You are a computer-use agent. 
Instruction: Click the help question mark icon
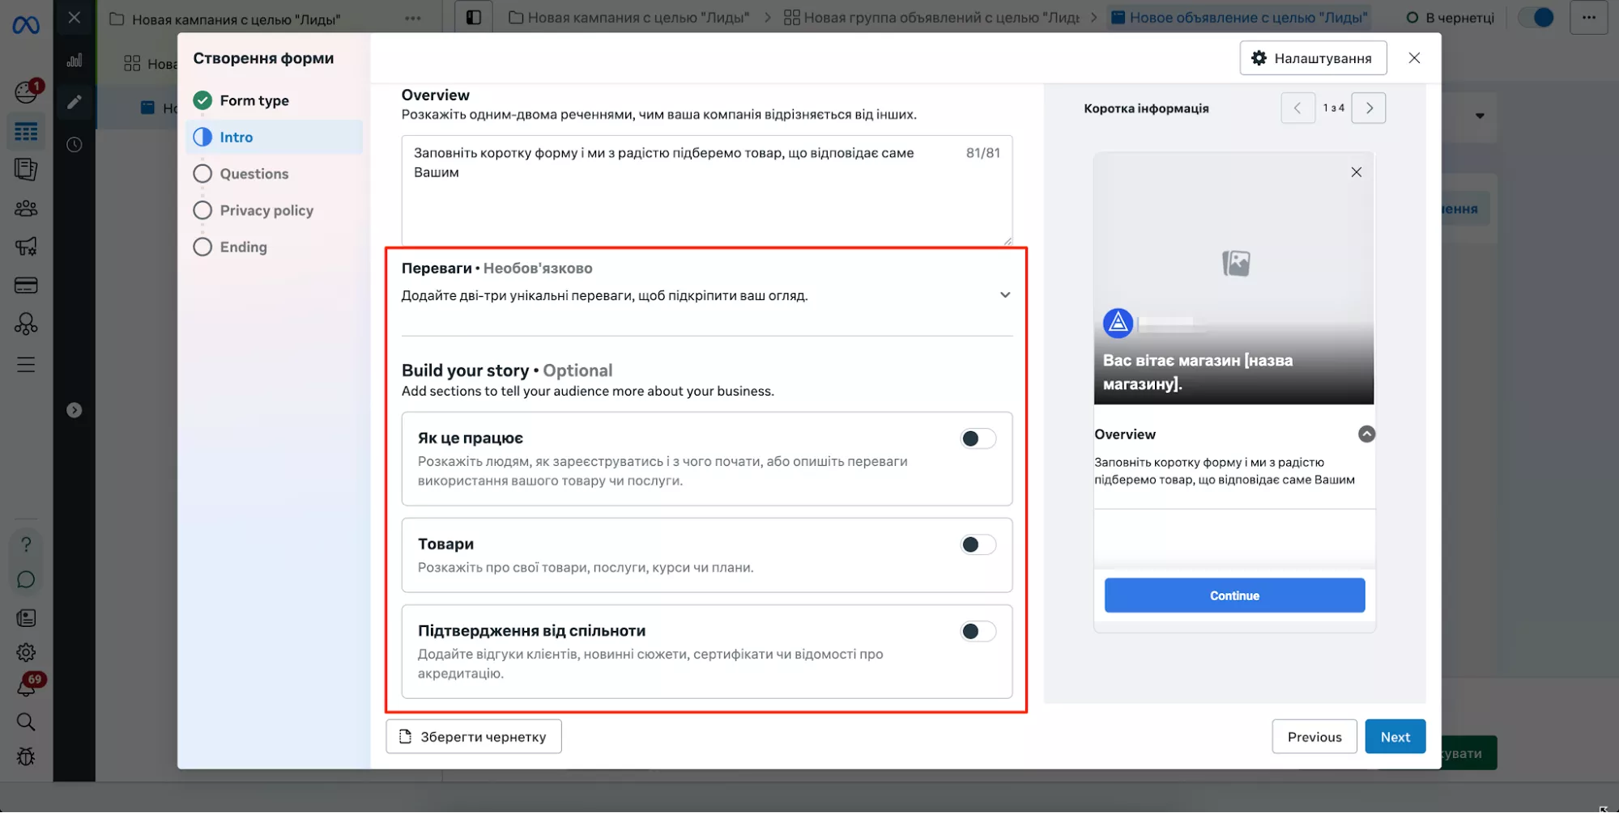pos(26,544)
